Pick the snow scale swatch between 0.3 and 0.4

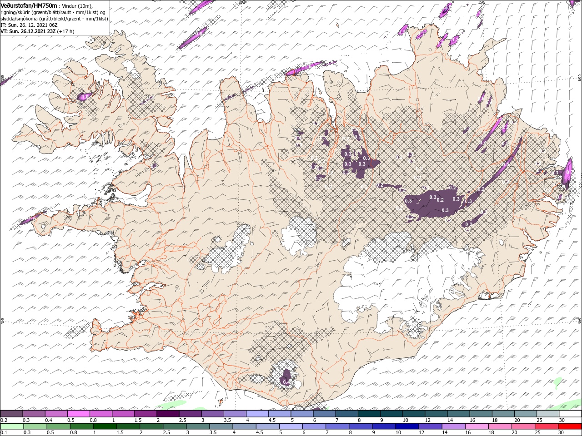point(34,414)
